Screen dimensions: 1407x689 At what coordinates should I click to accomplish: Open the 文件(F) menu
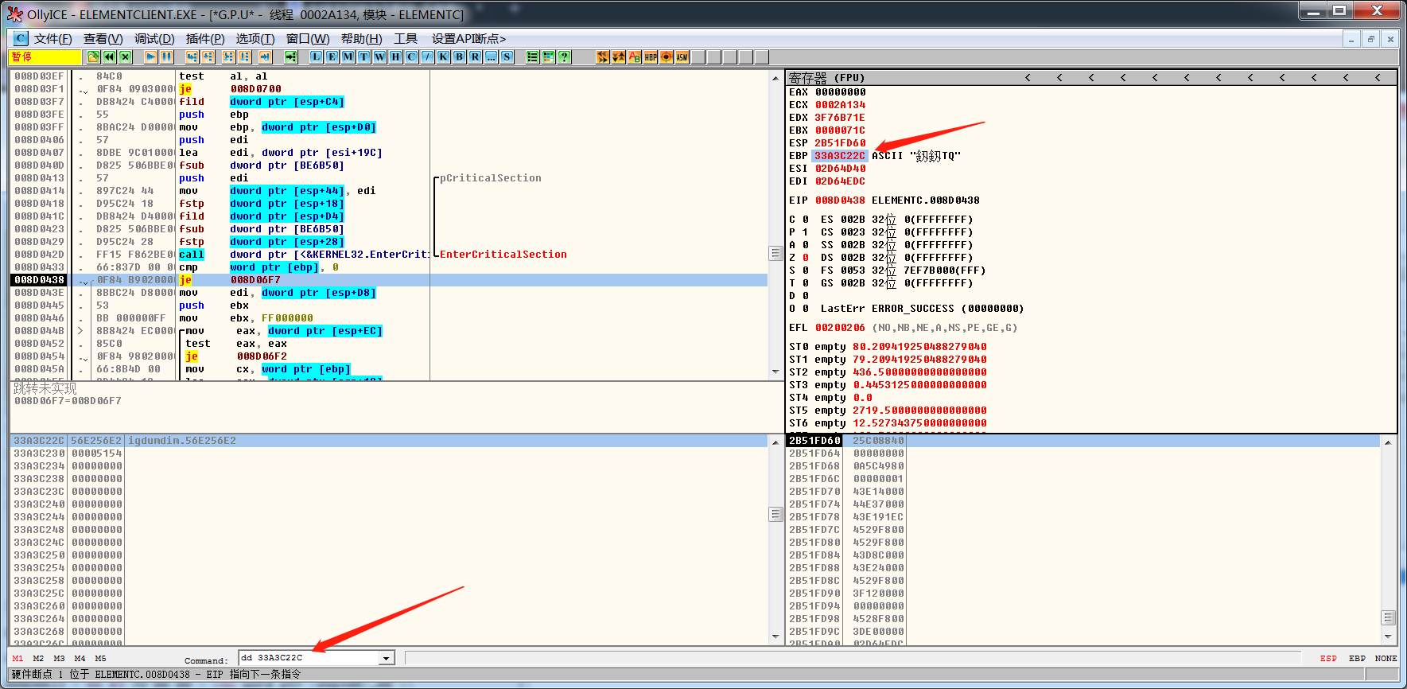[53, 38]
